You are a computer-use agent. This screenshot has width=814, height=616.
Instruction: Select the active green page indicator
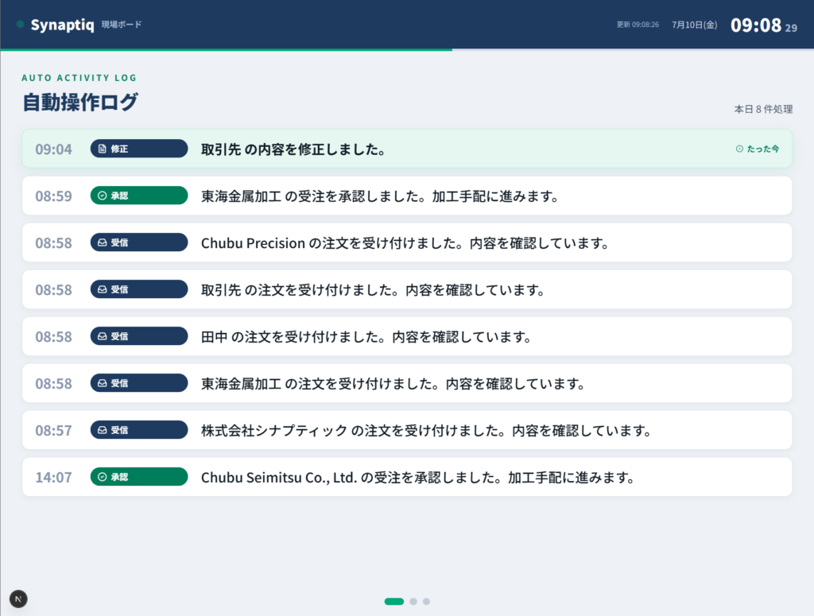click(394, 602)
